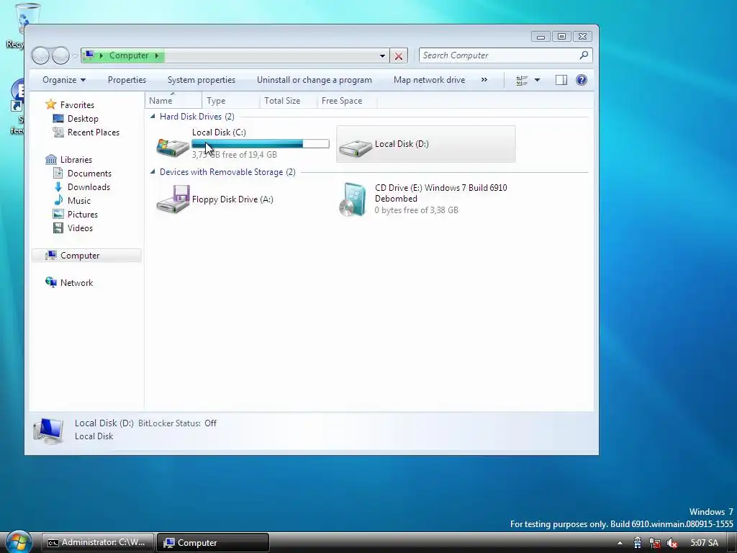Click the Recent Places icon
The image size is (737, 553).
coord(58,132)
